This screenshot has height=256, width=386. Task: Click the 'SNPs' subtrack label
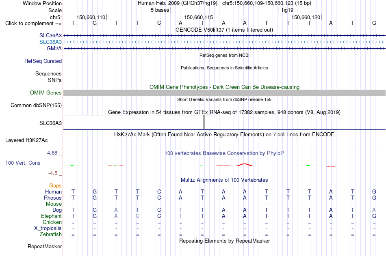pyautogui.click(x=55, y=80)
